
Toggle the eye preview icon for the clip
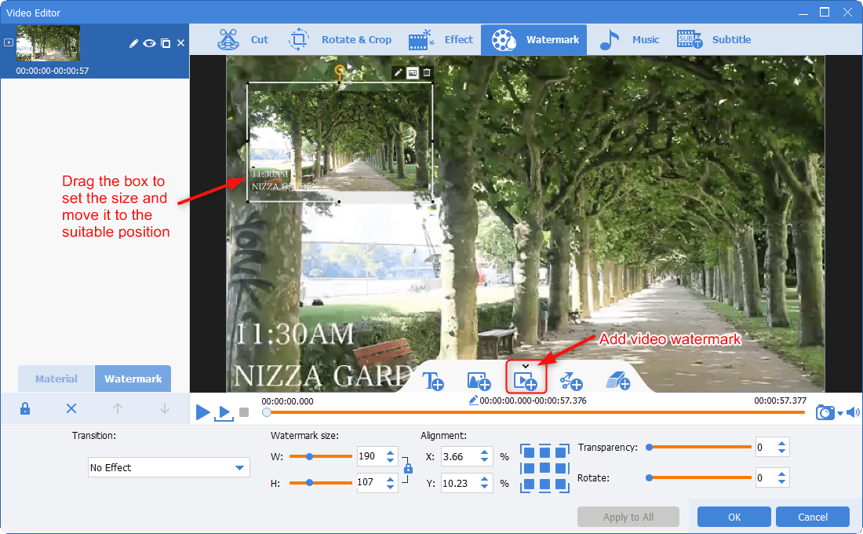point(149,43)
